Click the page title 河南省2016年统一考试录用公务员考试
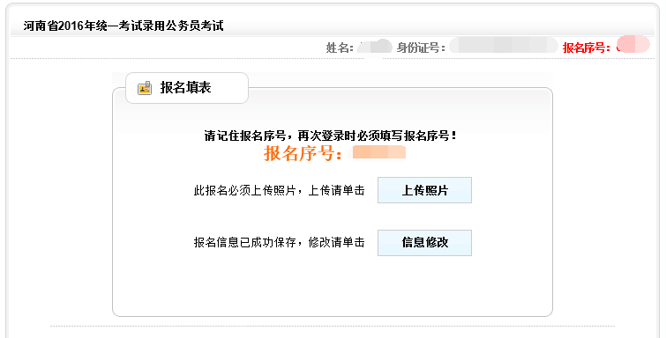This screenshot has height=338, width=666. [x=123, y=26]
